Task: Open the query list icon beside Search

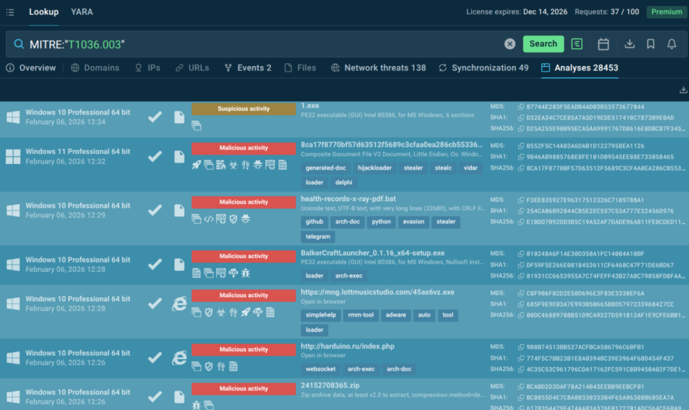Action: pyautogui.click(x=577, y=44)
